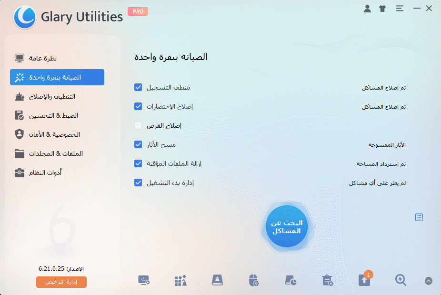Viewport: 441px width, 295px height.
Task: Open the نظرة عامة sidebar tab
Action: click(57, 58)
